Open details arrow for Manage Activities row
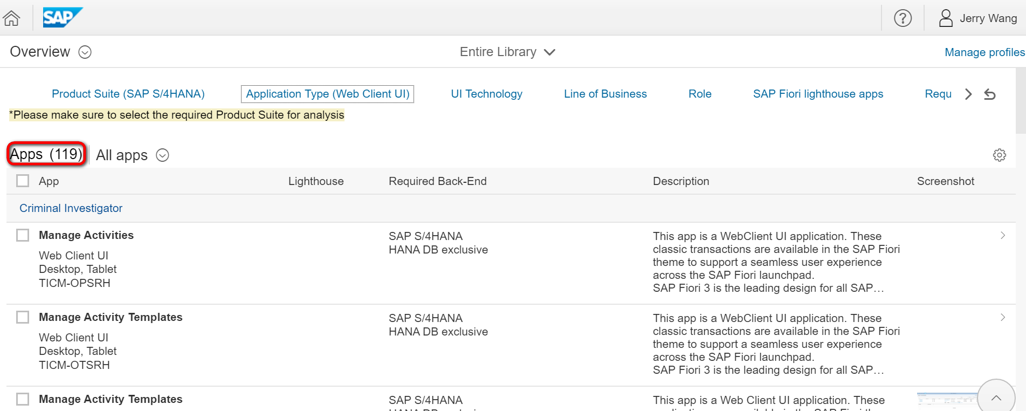1026x411 pixels. [x=1002, y=236]
